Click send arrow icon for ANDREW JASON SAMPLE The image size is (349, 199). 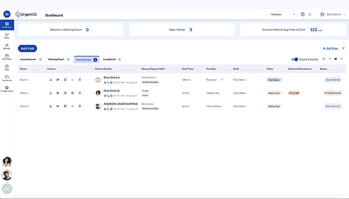tap(58, 106)
